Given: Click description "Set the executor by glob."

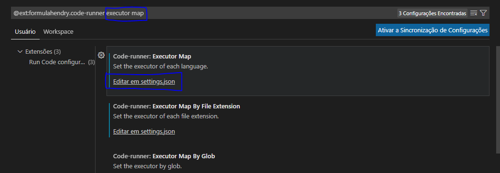Looking at the screenshot, I should [x=147, y=166].
